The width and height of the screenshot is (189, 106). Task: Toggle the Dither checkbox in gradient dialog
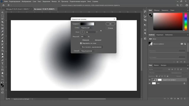click(94, 40)
